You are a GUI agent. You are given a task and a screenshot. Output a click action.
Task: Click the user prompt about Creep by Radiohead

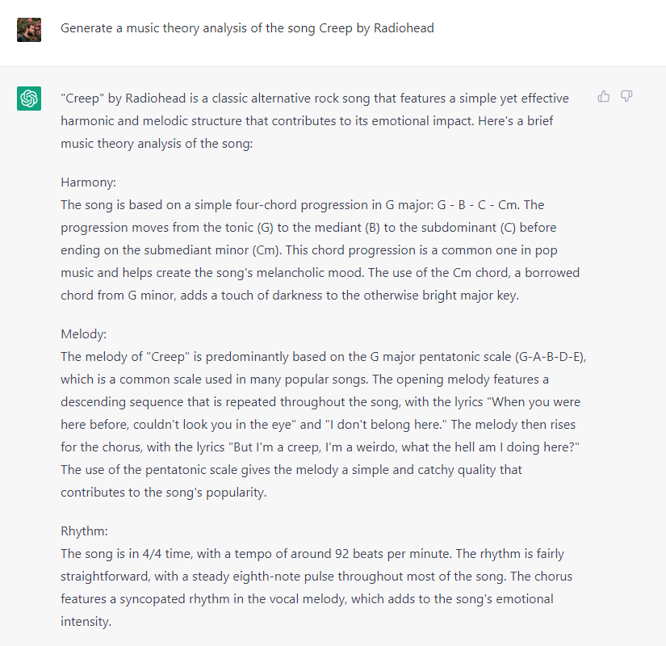pyautogui.click(x=247, y=28)
